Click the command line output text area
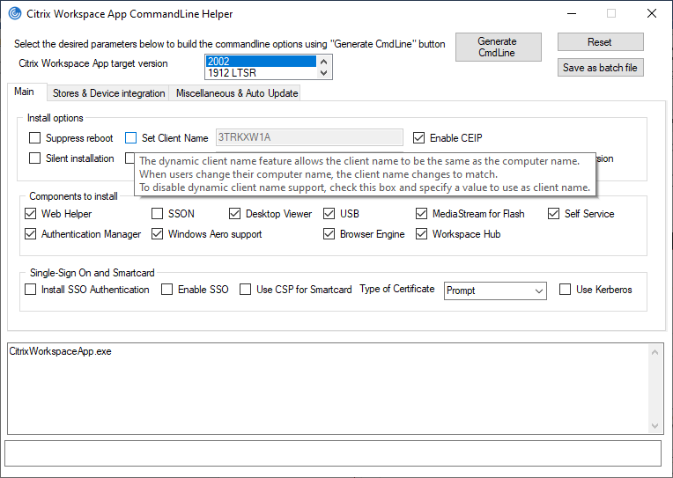The height and width of the screenshot is (478, 673). click(328, 388)
